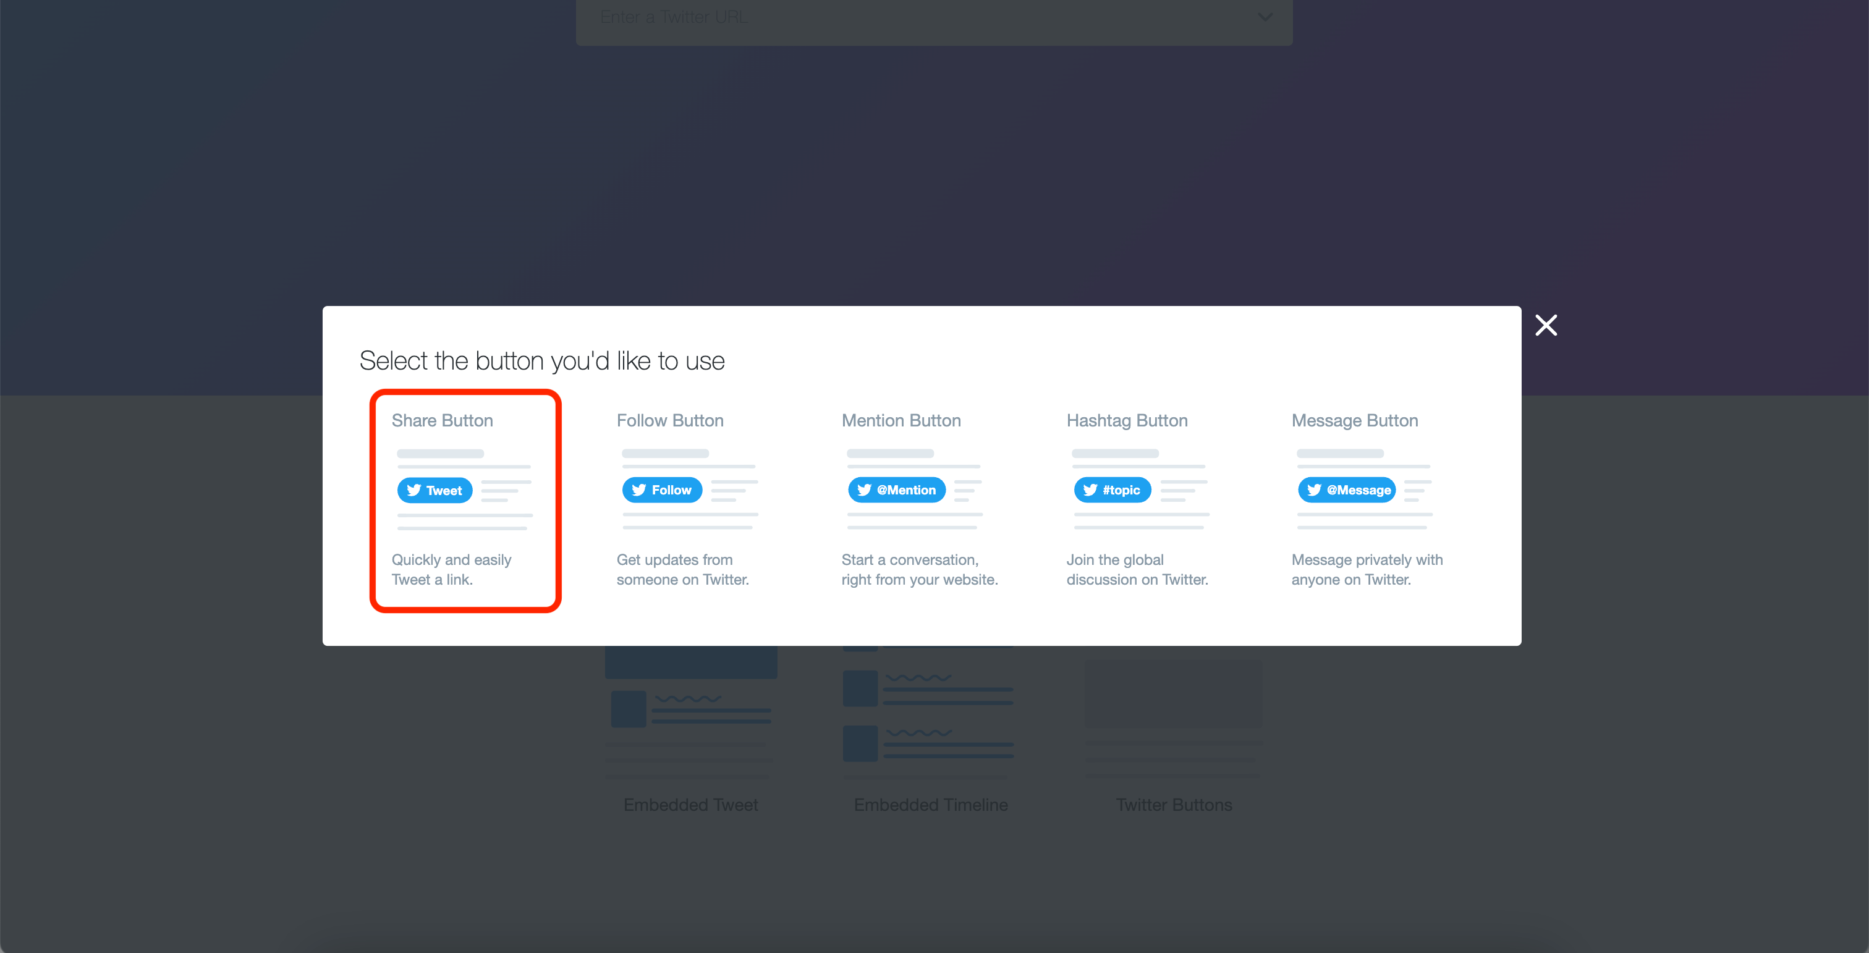
Task: Choose the Follow Button heading
Action: coord(670,421)
